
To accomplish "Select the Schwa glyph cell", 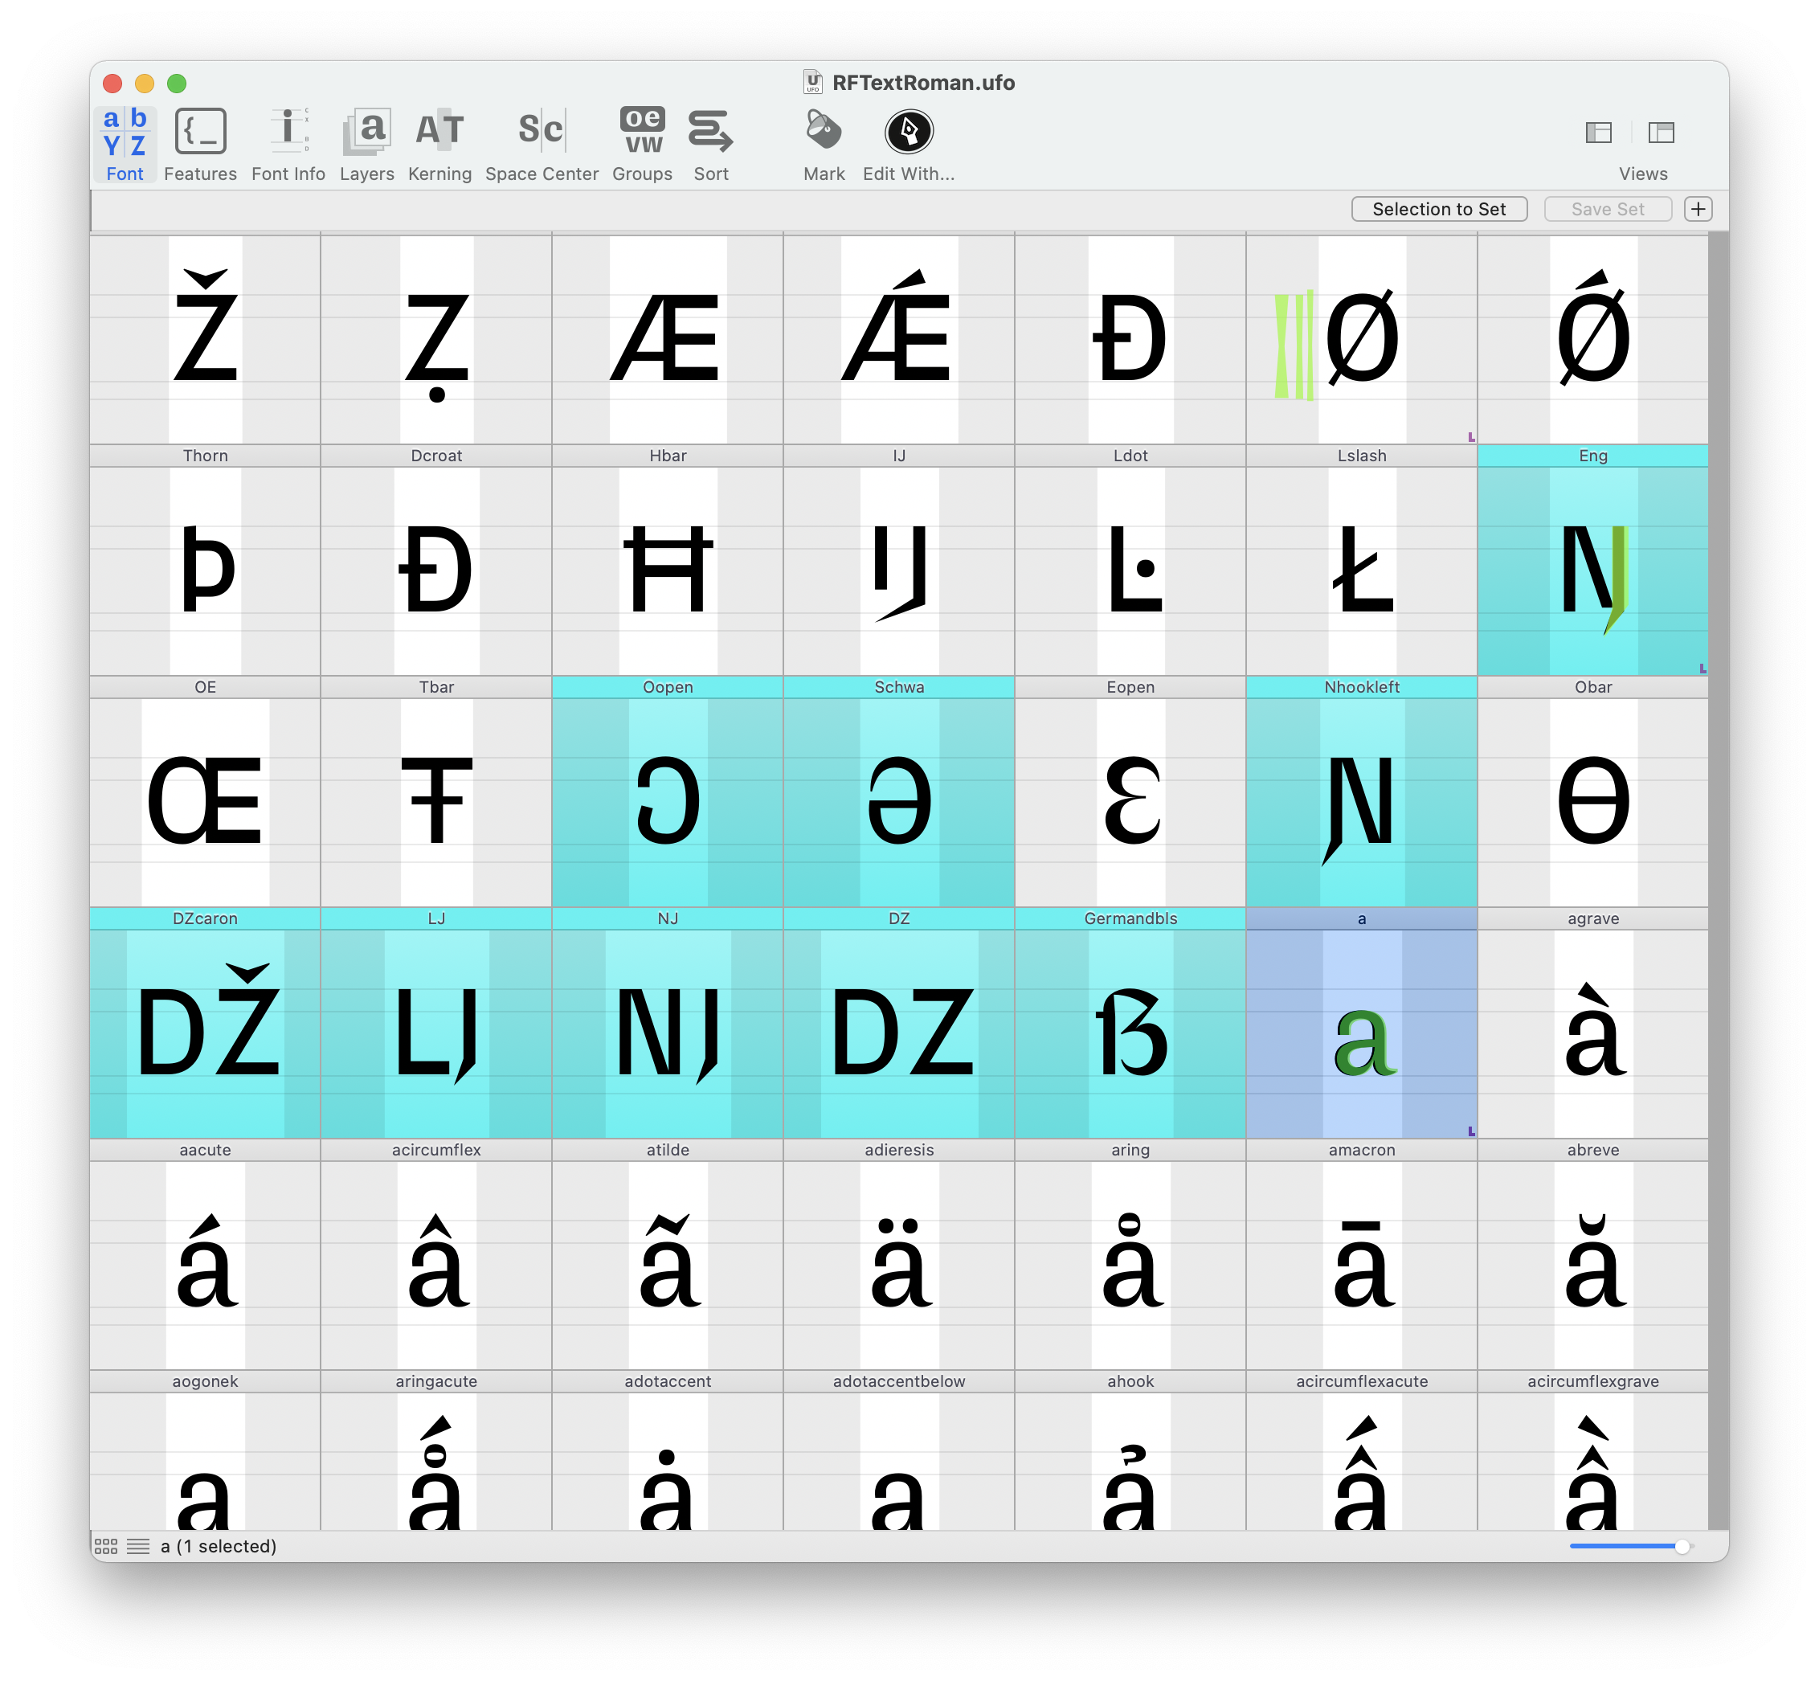I will (x=898, y=800).
